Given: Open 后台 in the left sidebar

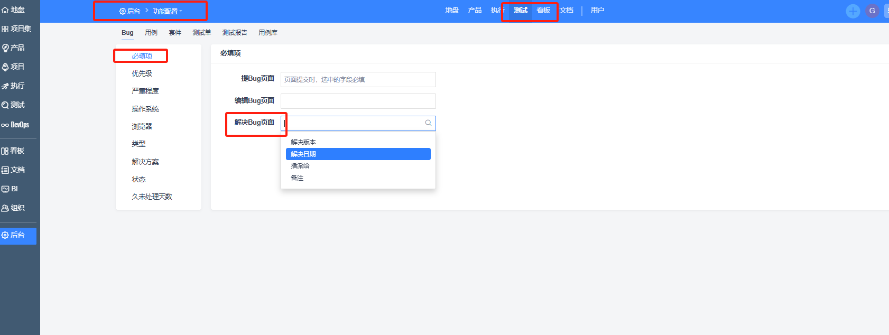Looking at the screenshot, I should click(x=18, y=235).
